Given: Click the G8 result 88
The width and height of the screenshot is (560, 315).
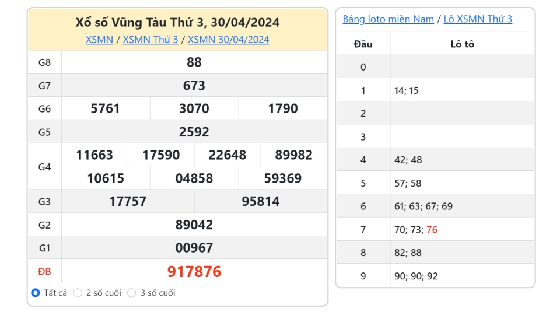Looking at the screenshot, I should pyautogui.click(x=194, y=62).
